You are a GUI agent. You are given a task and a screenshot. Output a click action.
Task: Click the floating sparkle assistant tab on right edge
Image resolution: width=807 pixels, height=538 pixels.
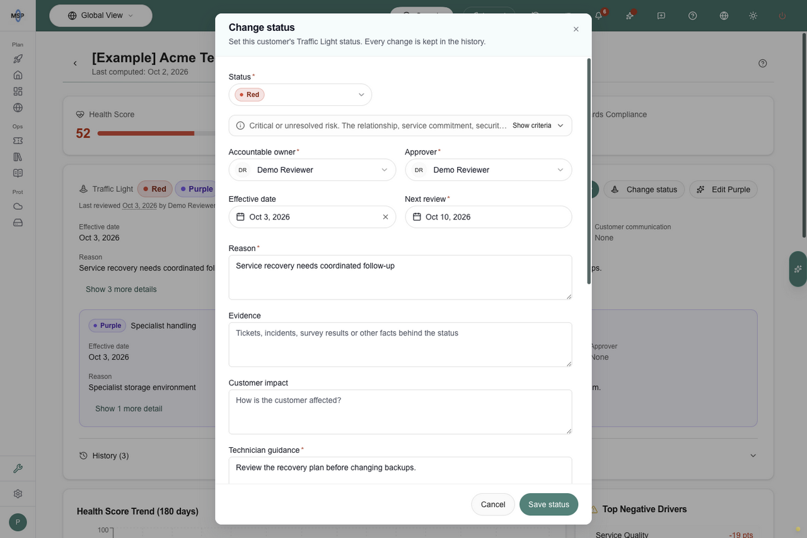(x=798, y=269)
